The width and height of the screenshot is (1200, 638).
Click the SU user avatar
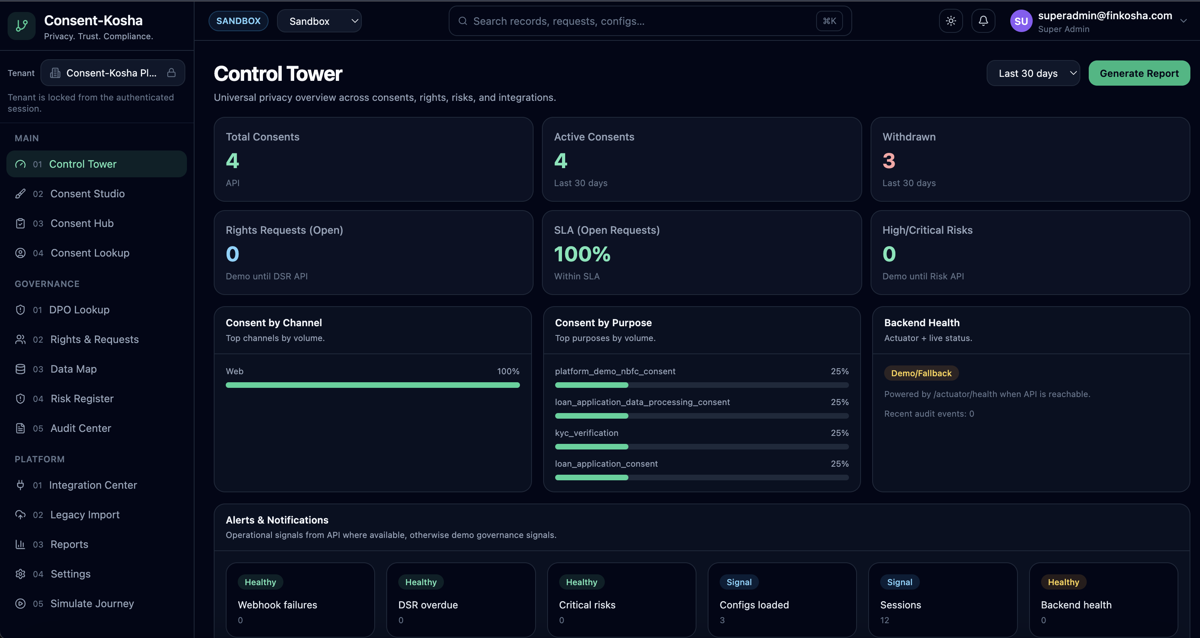point(1021,21)
